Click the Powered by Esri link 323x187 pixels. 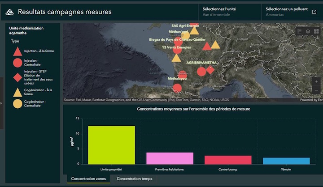(311, 100)
